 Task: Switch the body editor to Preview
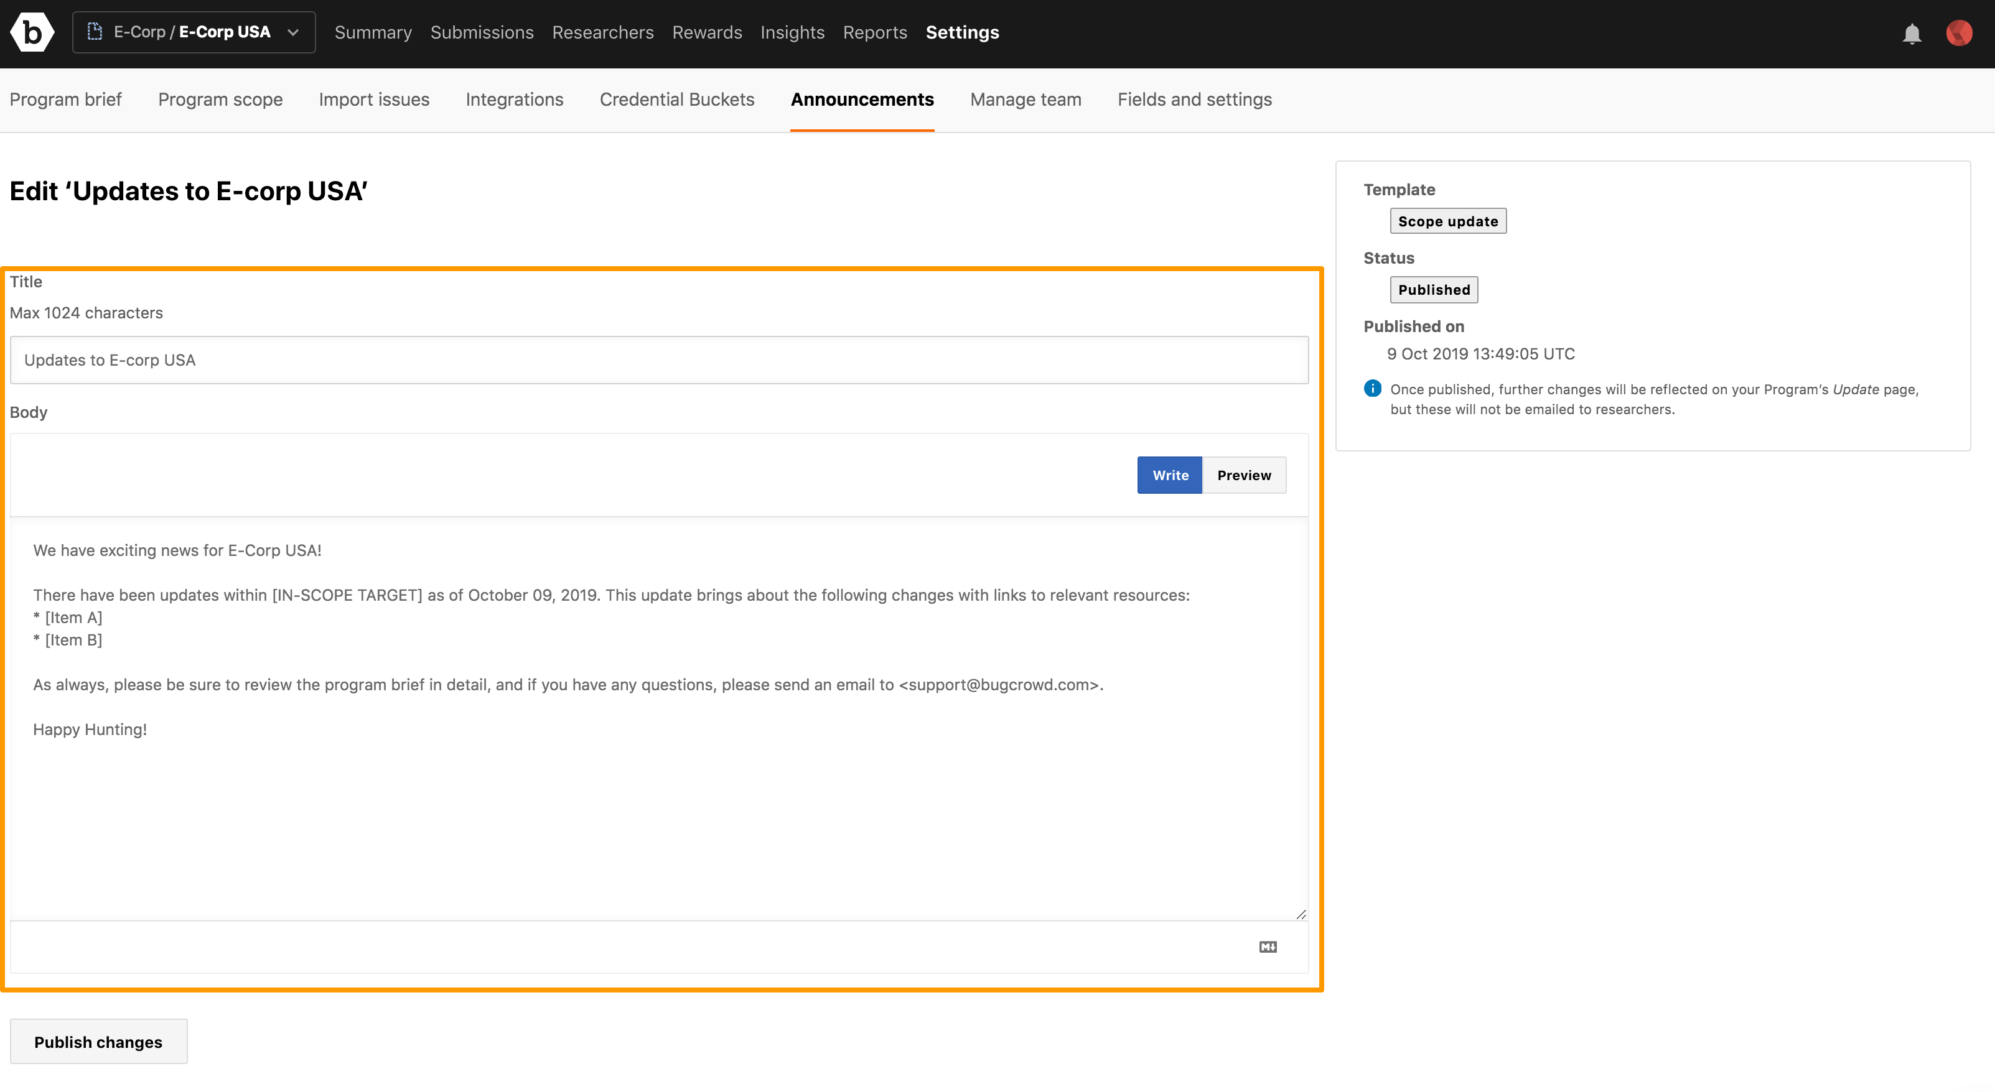(x=1244, y=475)
